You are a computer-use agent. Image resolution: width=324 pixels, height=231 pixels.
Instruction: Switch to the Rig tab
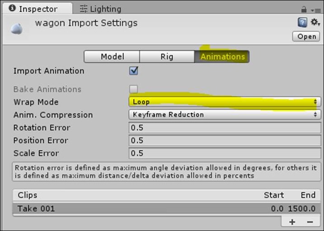pos(167,56)
